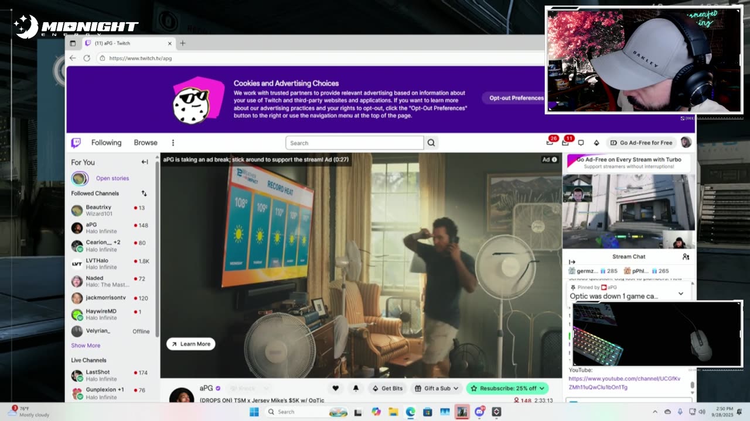This screenshot has width=750, height=421.
Task: Open Gunplexion +1 live channel
Action: click(x=111, y=393)
